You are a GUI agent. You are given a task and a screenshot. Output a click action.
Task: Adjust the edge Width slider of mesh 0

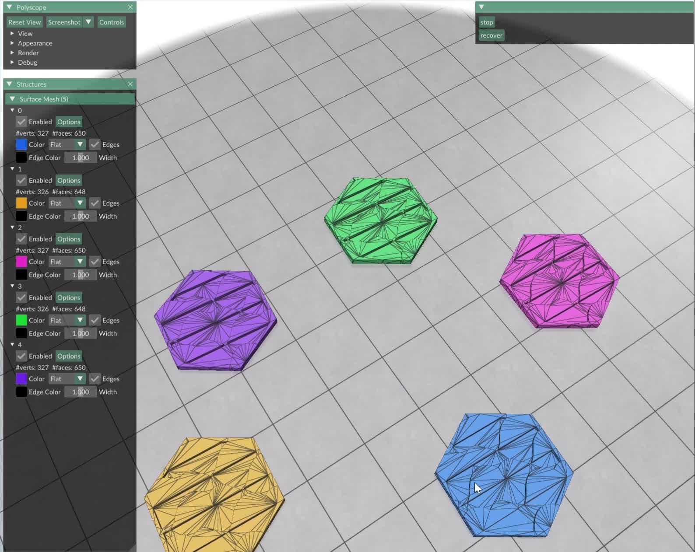pos(81,157)
